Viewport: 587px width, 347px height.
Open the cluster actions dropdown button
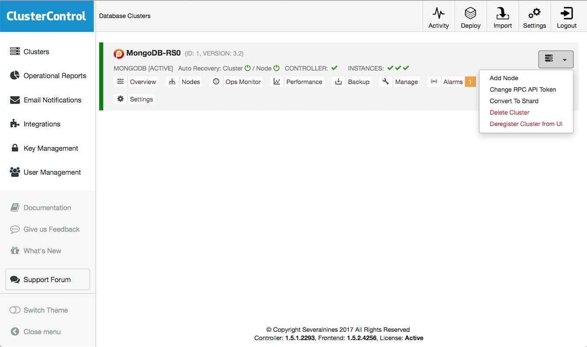pos(556,59)
